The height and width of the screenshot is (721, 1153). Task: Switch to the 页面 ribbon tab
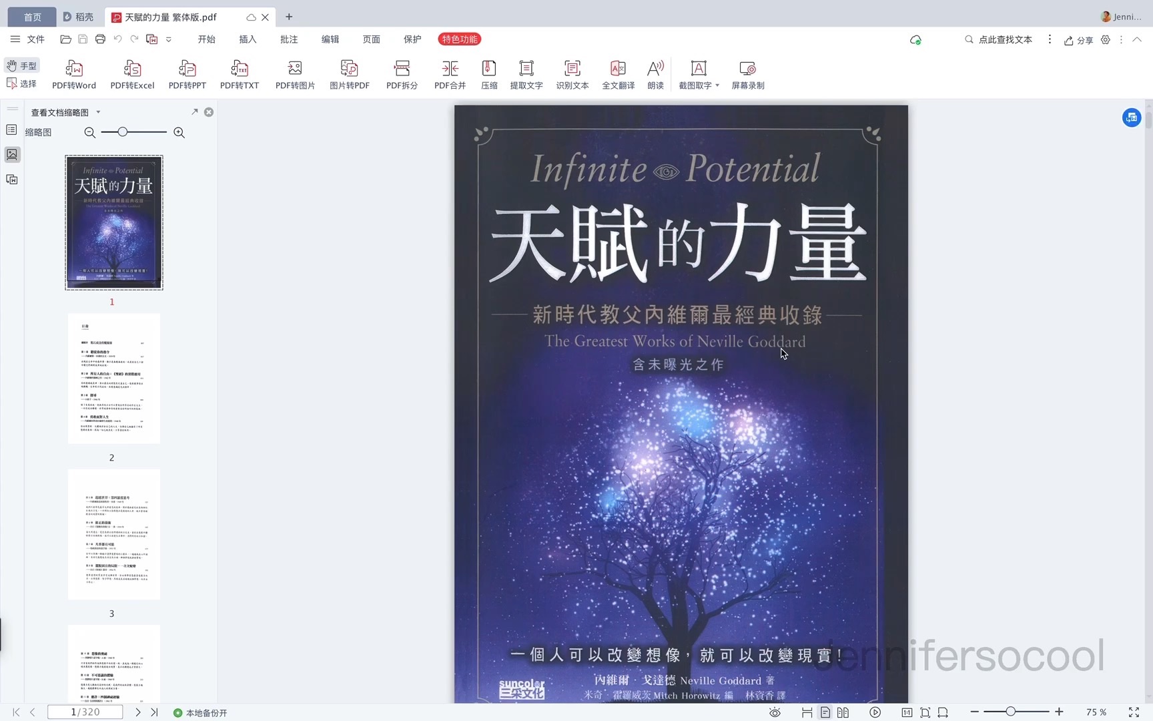(x=372, y=39)
